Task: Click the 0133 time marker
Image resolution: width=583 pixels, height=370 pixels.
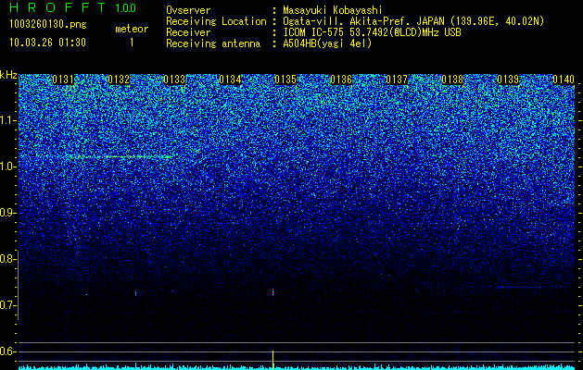Action: click(x=174, y=80)
